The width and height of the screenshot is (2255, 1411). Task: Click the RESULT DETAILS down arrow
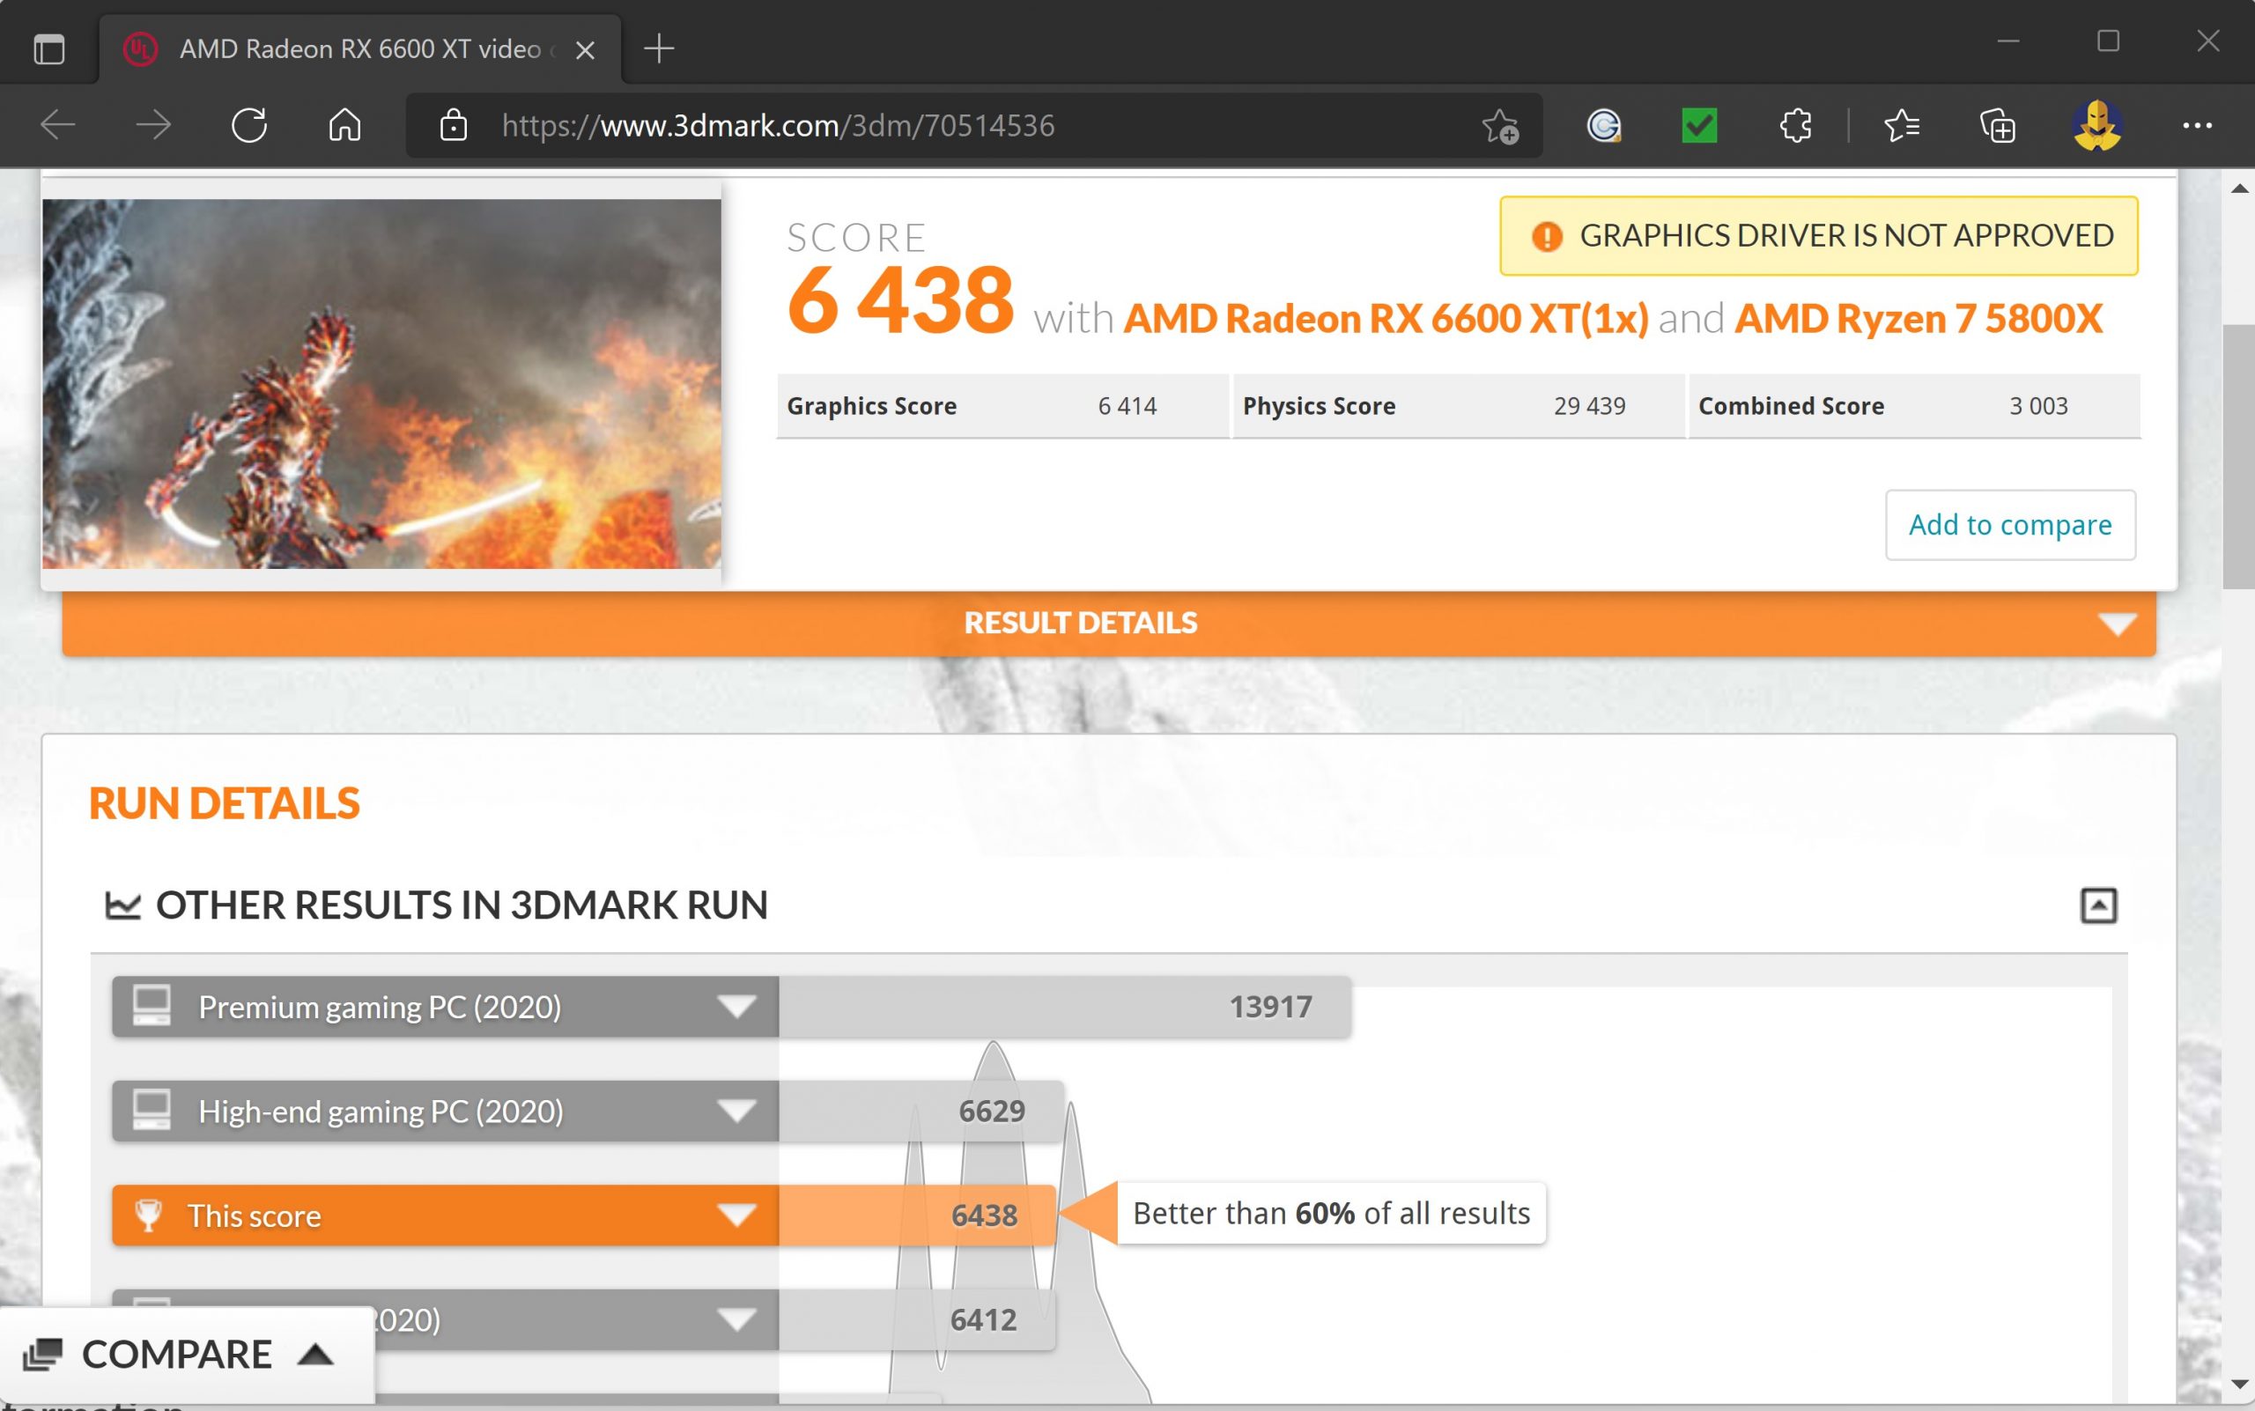coord(2117,624)
